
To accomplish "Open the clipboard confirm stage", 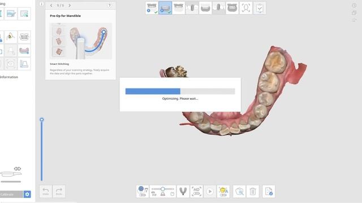I will pyautogui.click(x=260, y=8).
